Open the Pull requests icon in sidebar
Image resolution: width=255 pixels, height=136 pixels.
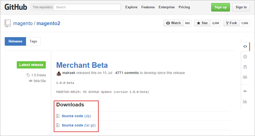click(245, 67)
